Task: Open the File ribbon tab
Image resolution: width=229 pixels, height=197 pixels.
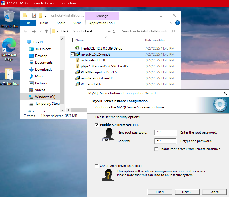Action: coord(28,23)
